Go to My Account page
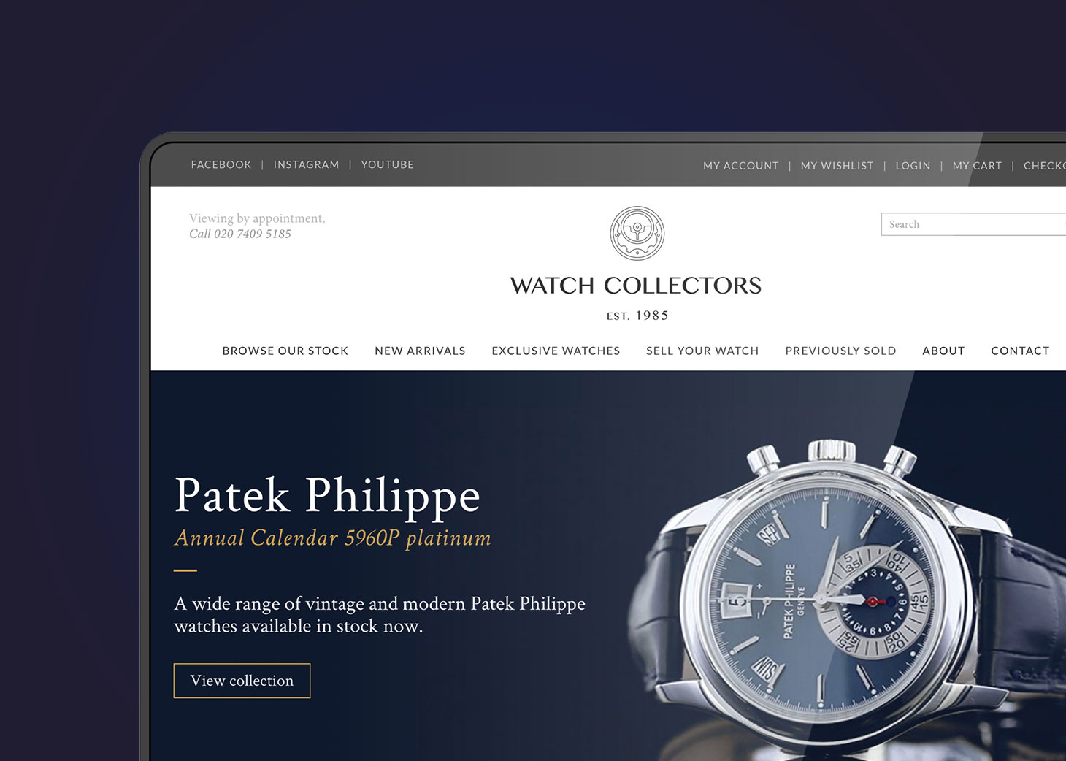 pos(741,166)
